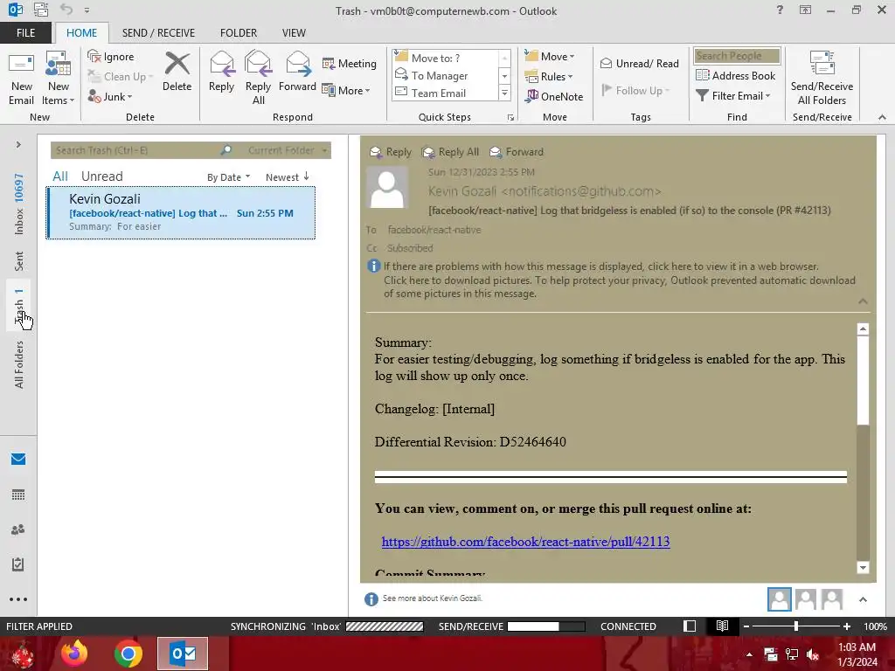Open the Mail view
This screenshot has height=671, width=895.
pyautogui.click(x=18, y=460)
